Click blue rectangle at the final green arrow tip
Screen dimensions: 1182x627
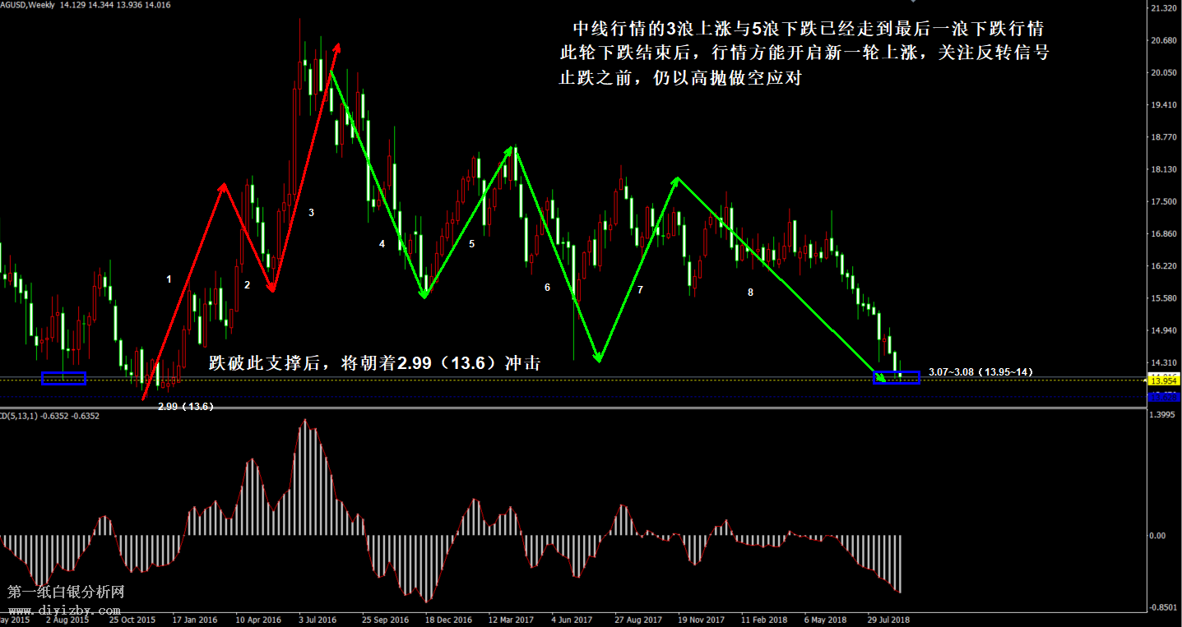point(897,377)
